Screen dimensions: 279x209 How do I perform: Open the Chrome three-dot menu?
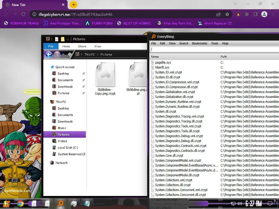[x=273, y=14]
